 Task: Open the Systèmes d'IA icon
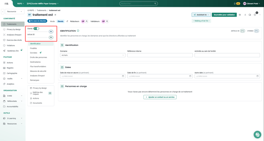pyautogui.click(x=4, y=51)
